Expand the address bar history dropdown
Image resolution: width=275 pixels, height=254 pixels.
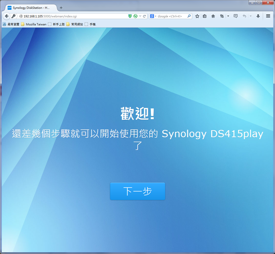pyautogui.click(x=140, y=16)
